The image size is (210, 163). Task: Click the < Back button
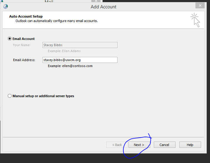117,145
